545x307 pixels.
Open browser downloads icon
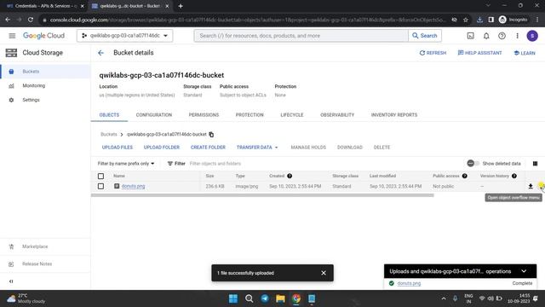(479, 20)
